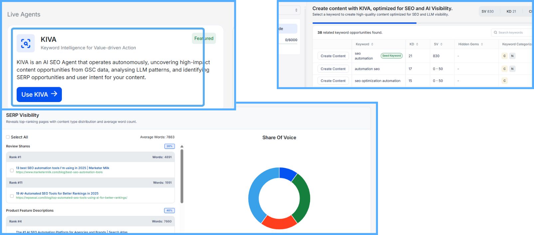Tick the checkbox for Marketer Milk result
This screenshot has height=235, width=534.
tap(12, 170)
